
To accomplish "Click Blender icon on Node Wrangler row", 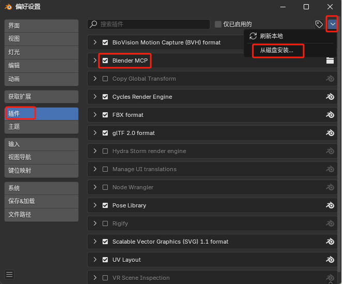I will point(330,187).
